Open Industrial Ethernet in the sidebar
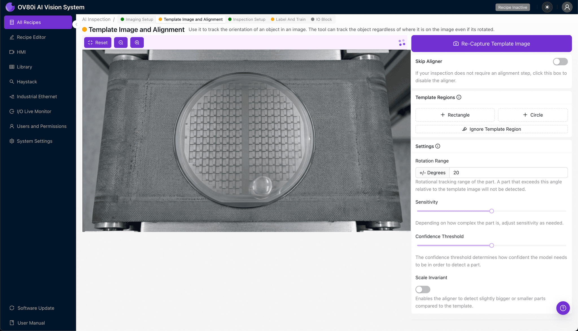The width and height of the screenshot is (578, 331). click(38, 97)
